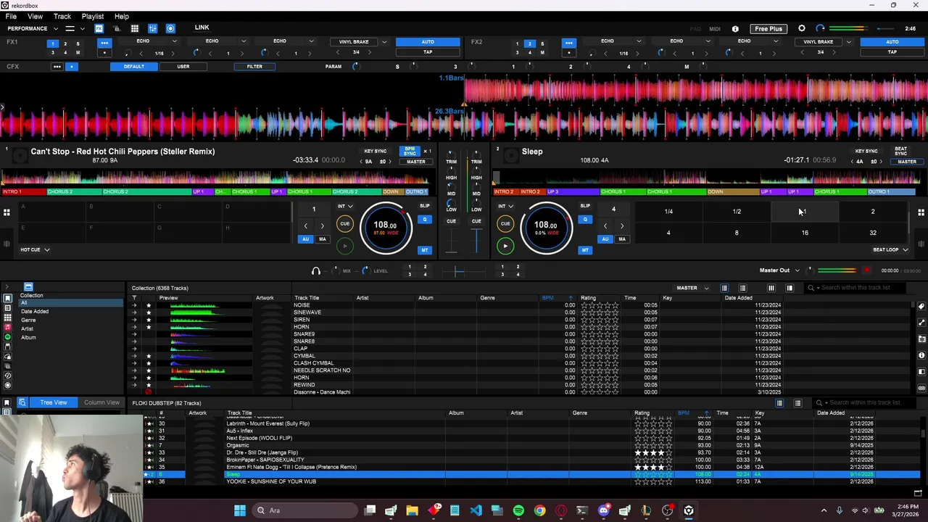Adjust channel 2 volume fader
Screen dimensions: 928x522
[476, 241]
